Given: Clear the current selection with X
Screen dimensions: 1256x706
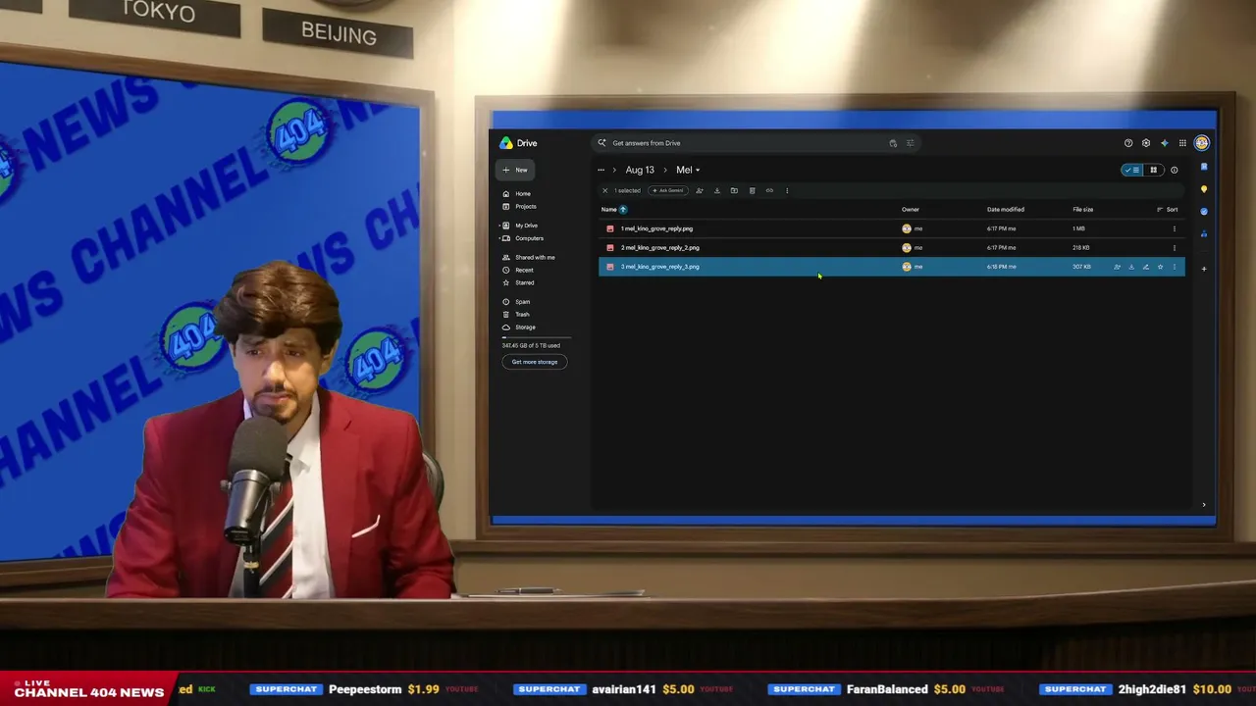Looking at the screenshot, I should click(x=604, y=190).
